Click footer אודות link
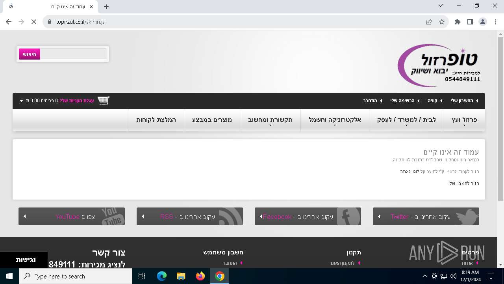504x284 pixels. click(x=467, y=263)
